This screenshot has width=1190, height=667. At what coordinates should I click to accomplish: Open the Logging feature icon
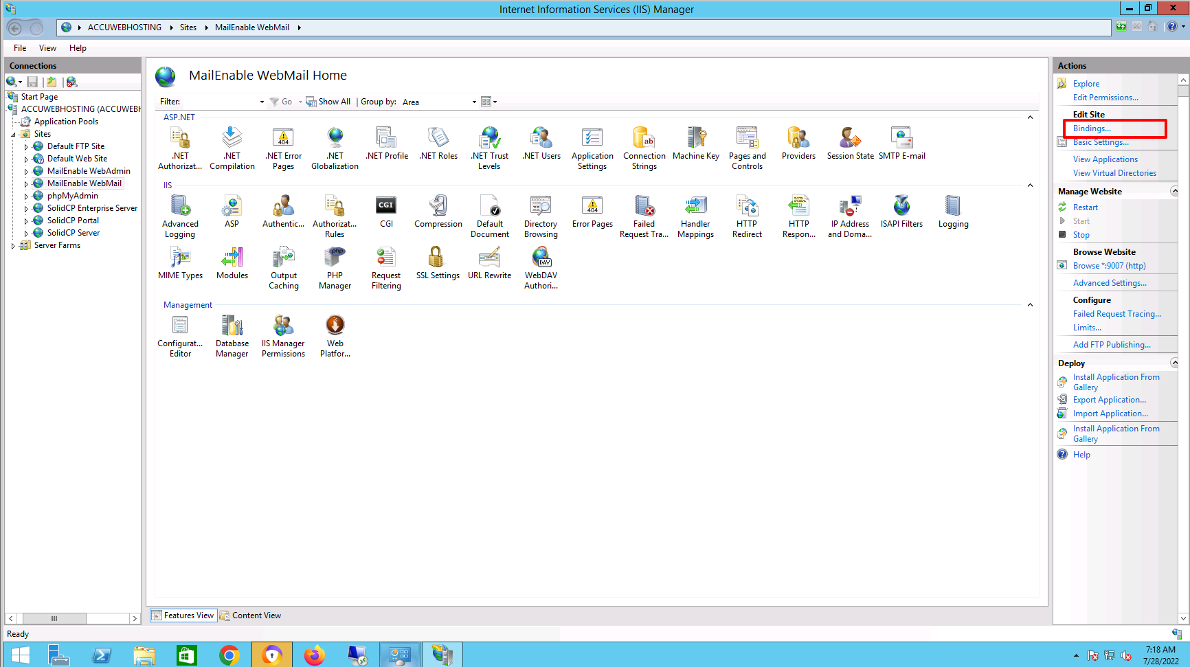953,212
